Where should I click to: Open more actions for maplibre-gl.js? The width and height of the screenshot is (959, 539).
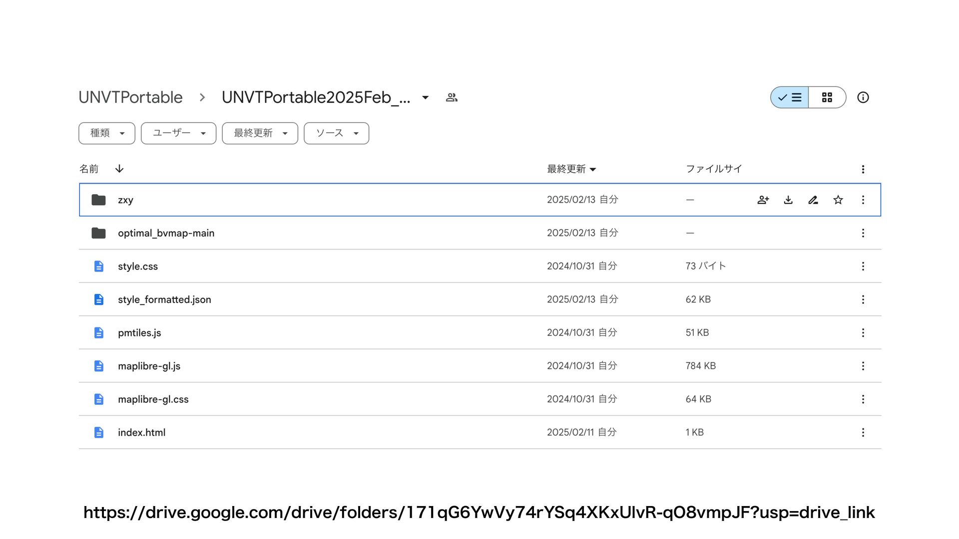point(863,366)
